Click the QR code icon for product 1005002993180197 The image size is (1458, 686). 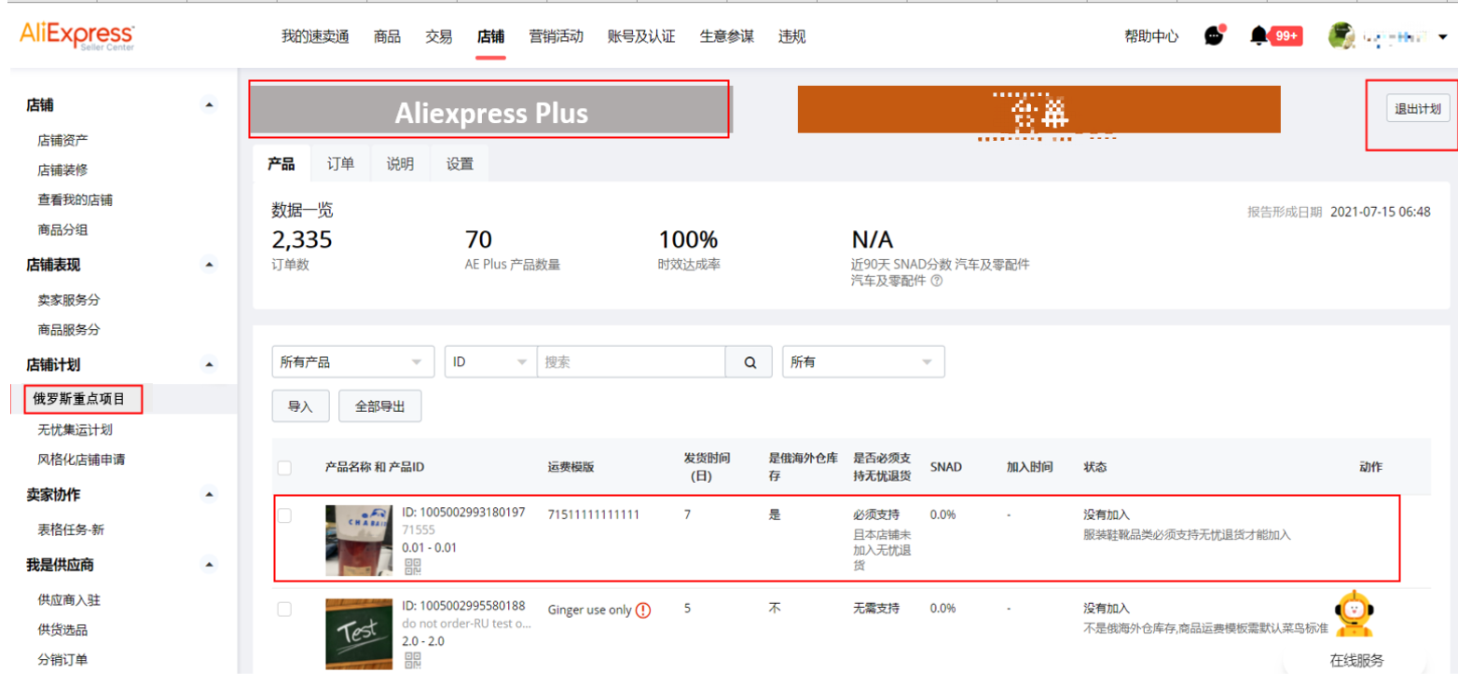click(412, 567)
